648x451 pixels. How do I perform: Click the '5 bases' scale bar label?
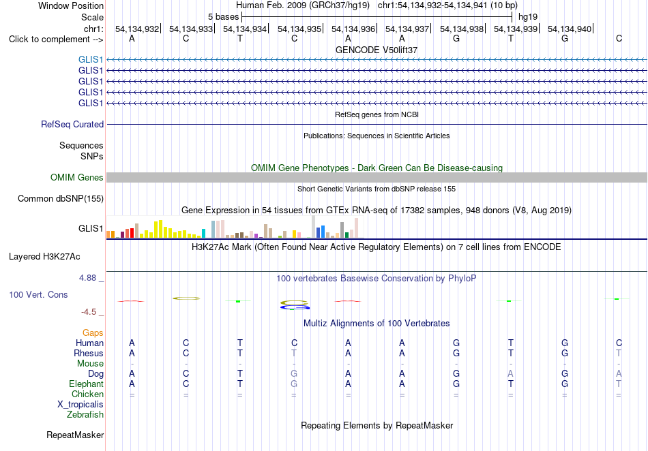tap(223, 17)
